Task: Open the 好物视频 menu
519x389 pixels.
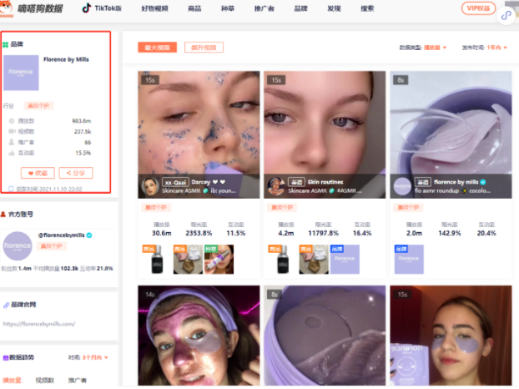Action: 154,8
